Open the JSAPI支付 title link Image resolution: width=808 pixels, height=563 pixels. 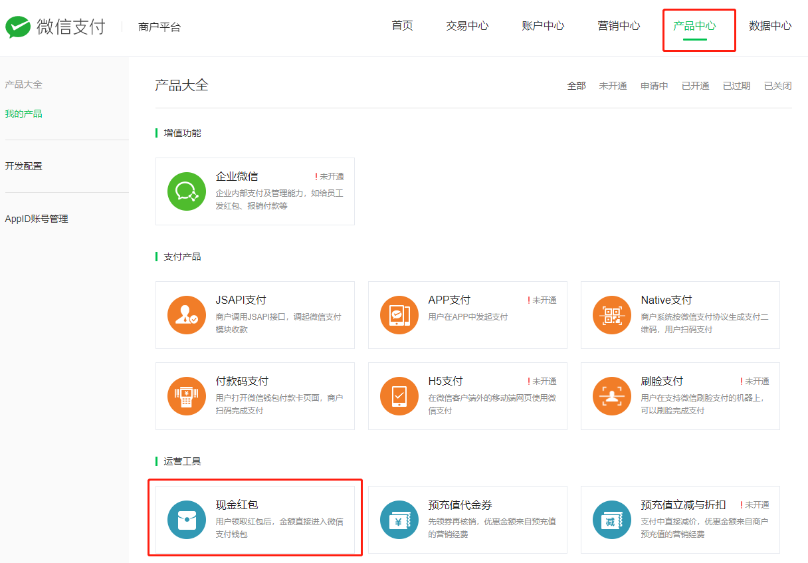point(241,300)
